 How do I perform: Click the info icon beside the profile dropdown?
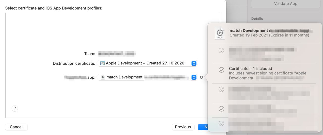(201, 77)
